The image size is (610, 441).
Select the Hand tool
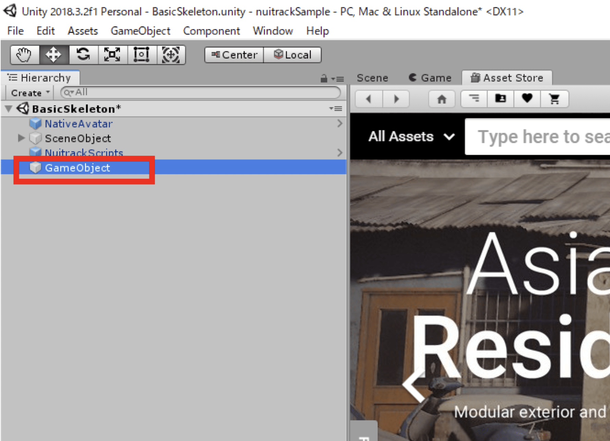[25, 55]
